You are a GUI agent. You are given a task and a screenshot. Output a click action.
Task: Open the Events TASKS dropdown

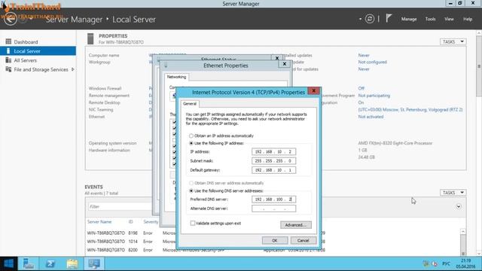(453, 193)
